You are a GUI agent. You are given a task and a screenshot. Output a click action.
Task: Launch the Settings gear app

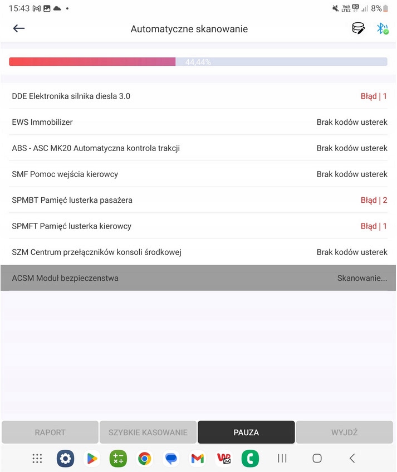click(x=65, y=458)
